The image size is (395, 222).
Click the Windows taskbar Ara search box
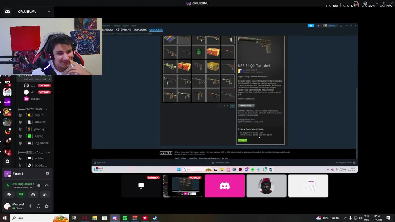point(39,218)
